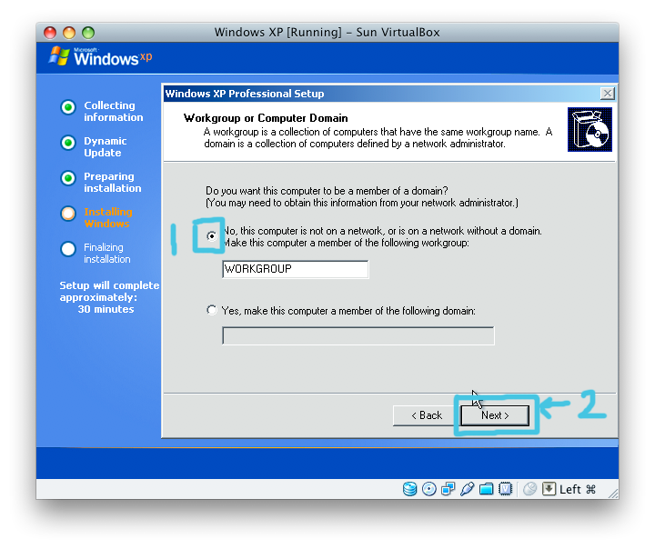The height and width of the screenshot is (549, 655).
Task: Open the USB devices status icon
Action: click(x=467, y=488)
